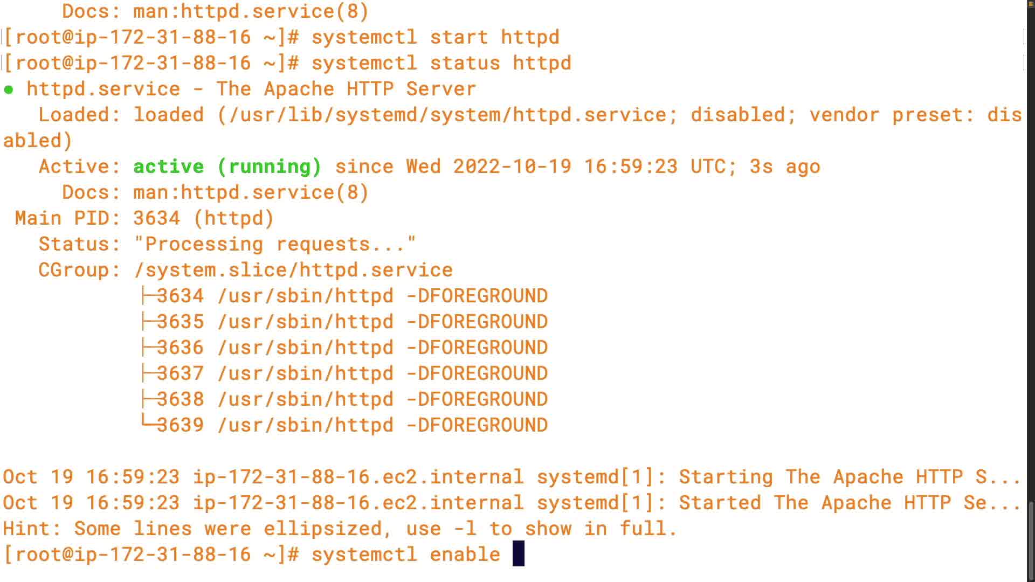Click the green 'active (running)' status text
The height and width of the screenshot is (582, 1035).
[227, 167]
